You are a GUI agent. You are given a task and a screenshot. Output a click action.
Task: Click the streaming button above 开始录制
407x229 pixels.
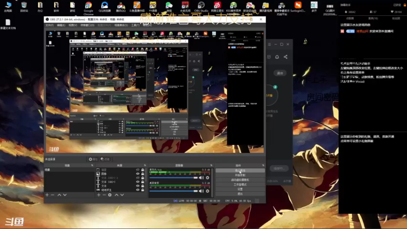tap(240, 170)
